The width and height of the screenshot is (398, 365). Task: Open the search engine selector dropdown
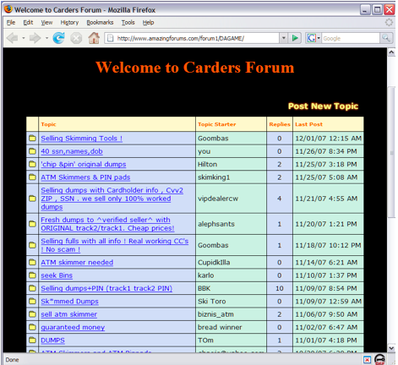tap(319, 38)
